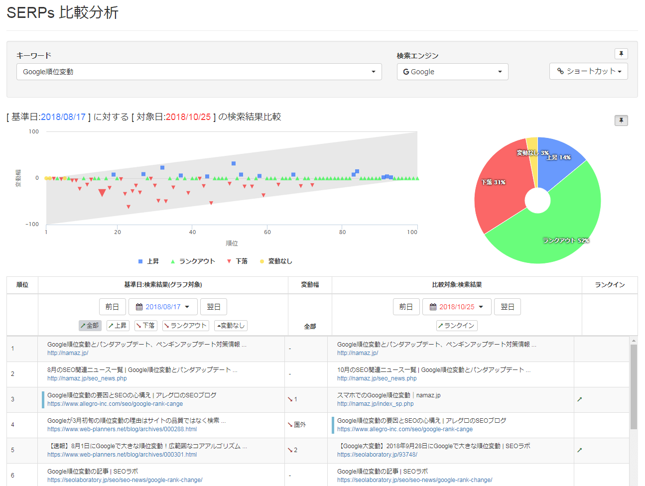Open comparison link seolaboratory.jp/93748/
This screenshot has width=645, height=486.
(x=377, y=455)
